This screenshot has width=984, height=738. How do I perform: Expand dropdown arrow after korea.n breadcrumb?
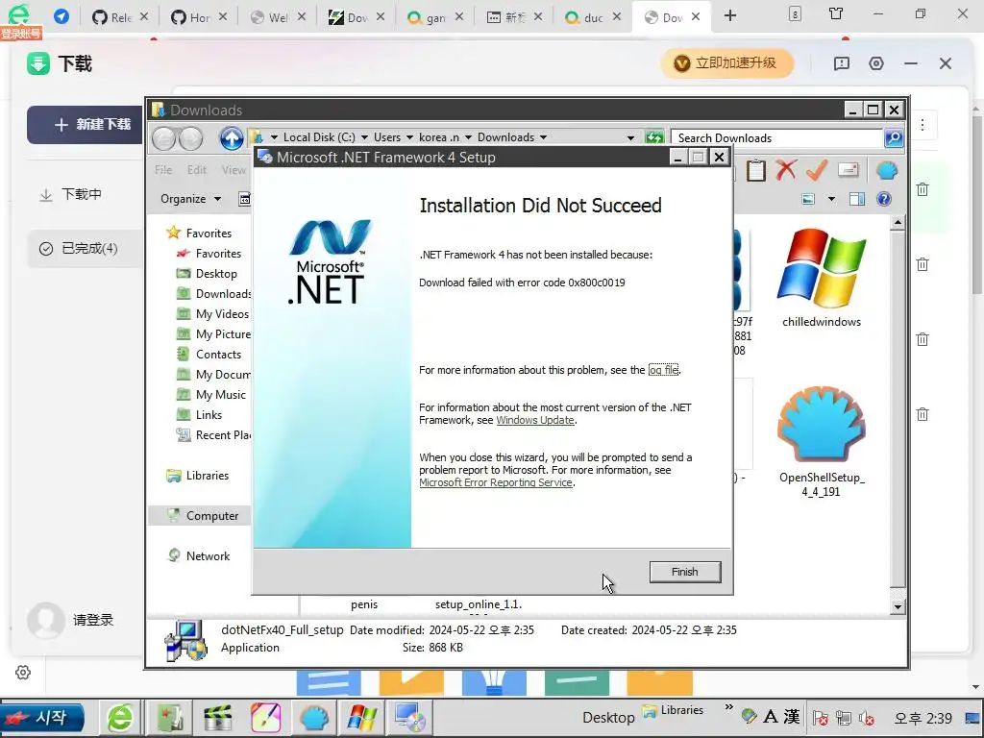pyautogui.click(x=468, y=137)
